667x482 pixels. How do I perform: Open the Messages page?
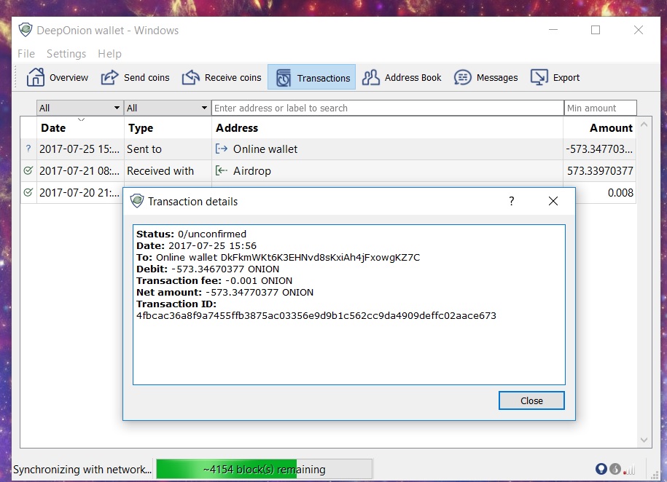coord(485,77)
